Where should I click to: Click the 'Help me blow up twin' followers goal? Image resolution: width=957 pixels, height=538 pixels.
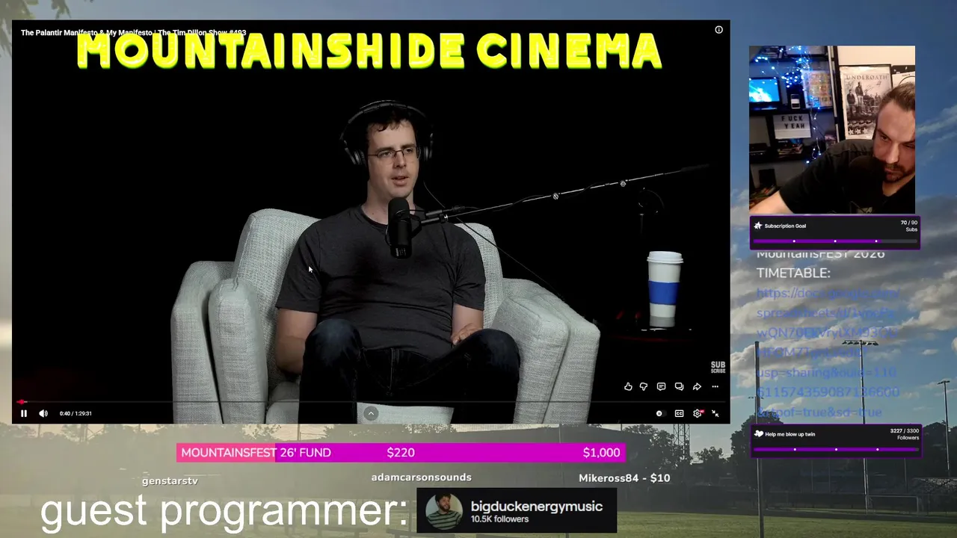tap(835, 439)
